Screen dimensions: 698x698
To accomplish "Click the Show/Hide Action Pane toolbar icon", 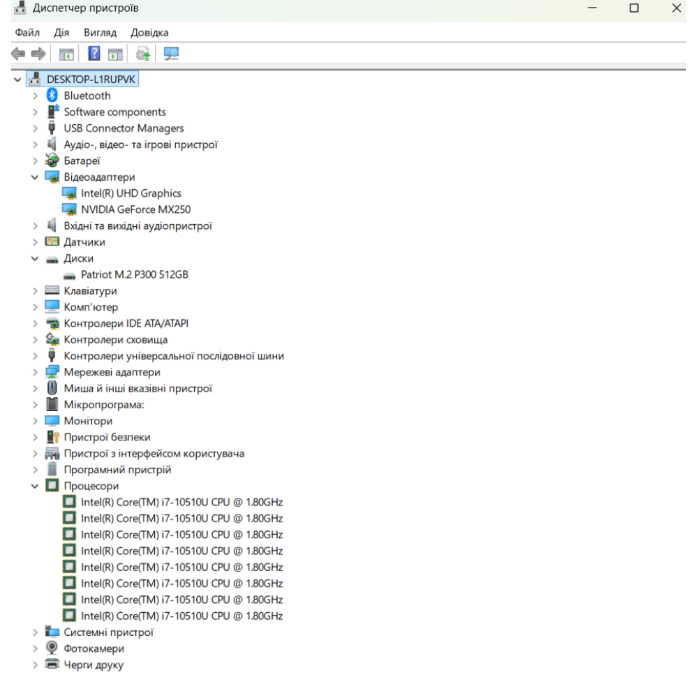I will [116, 54].
